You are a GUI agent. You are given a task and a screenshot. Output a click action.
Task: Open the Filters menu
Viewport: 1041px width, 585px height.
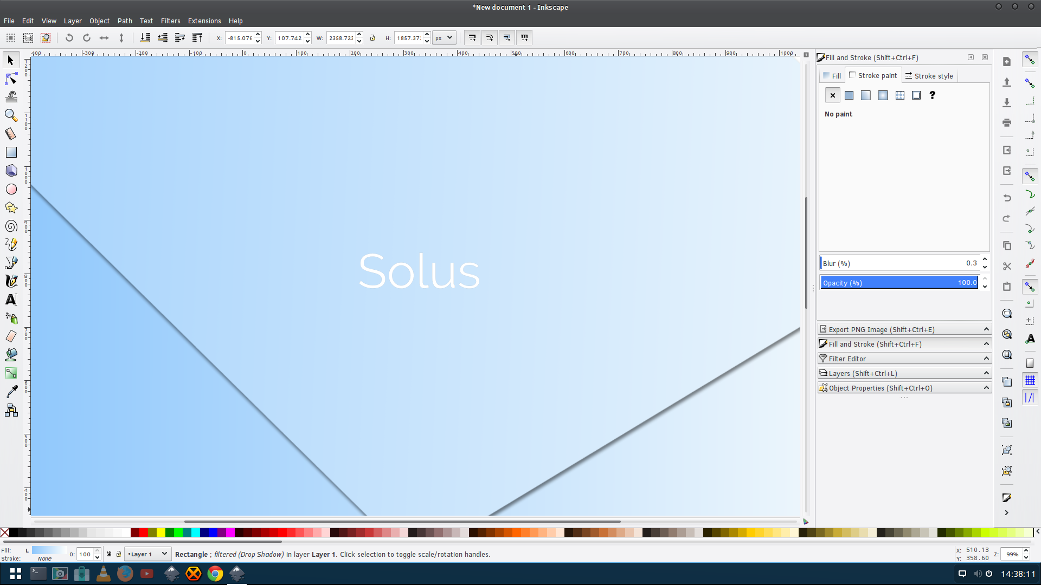pos(170,21)
